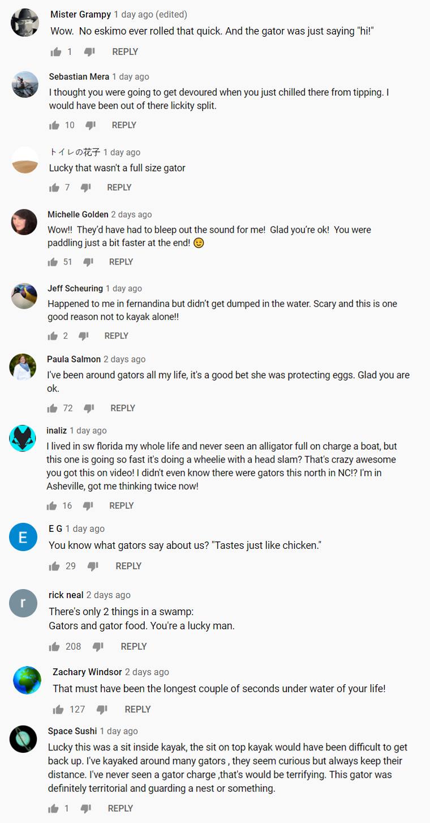Like Michelle Golden's comment

tap(53, 262)
